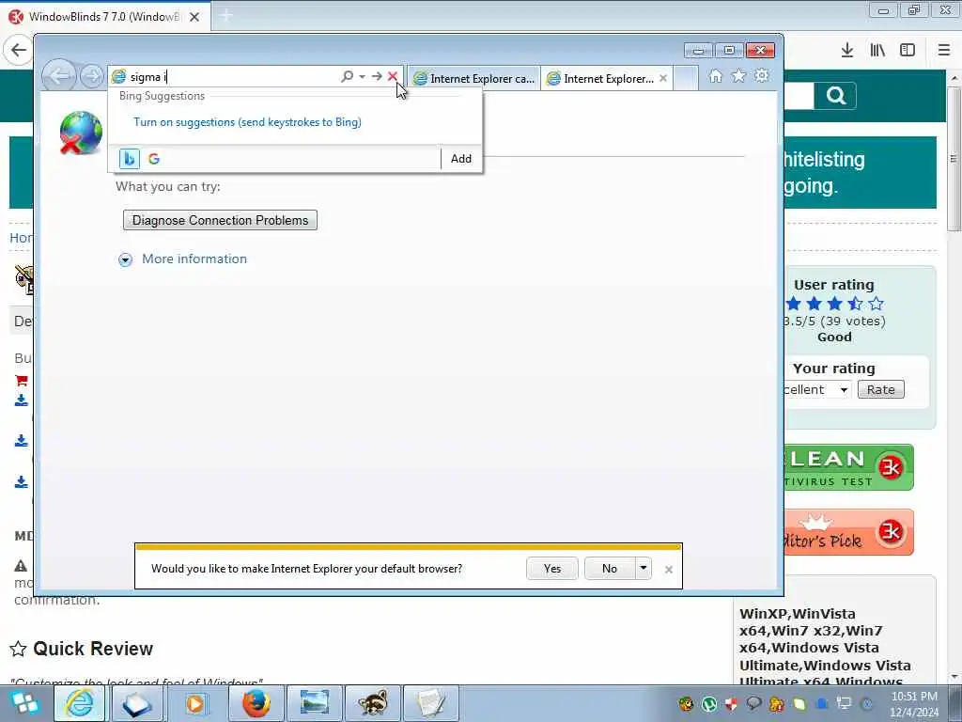
Task: Click the Internet Explorer taskbar icon
Action: pos(80,703)
